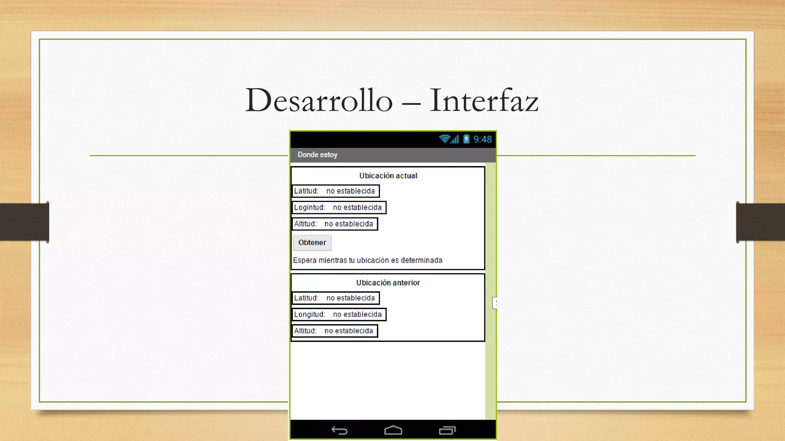Select Altitud field under Ubicación anterior
785x441 pixels.
335,331
